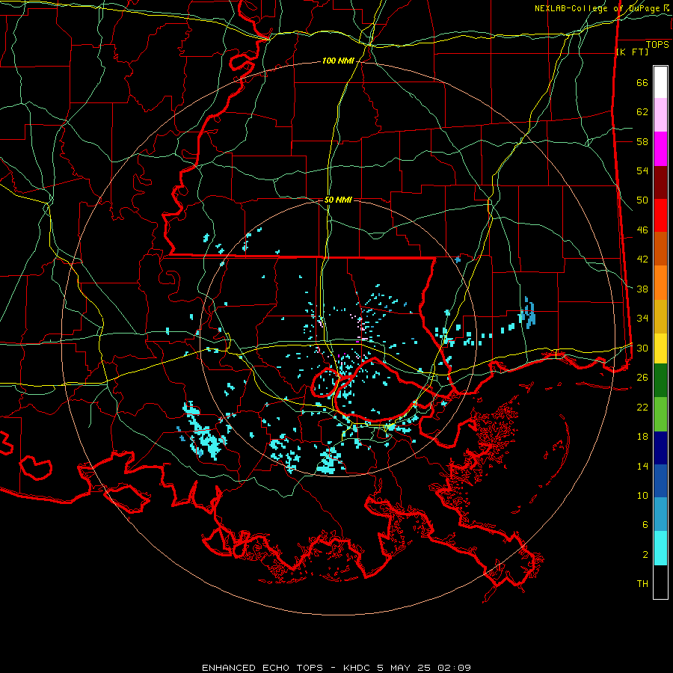This screenshot has height=673, width=673.
Task: Click the white 66 kft legend color
Action: click(660, 82)
